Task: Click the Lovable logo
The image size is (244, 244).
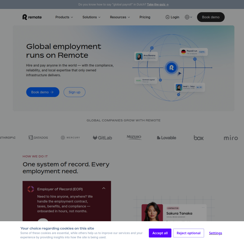Action: tap(166, 138)
